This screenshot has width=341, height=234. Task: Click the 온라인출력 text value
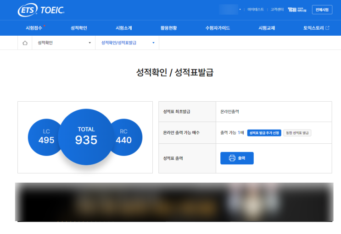point(229,112)
